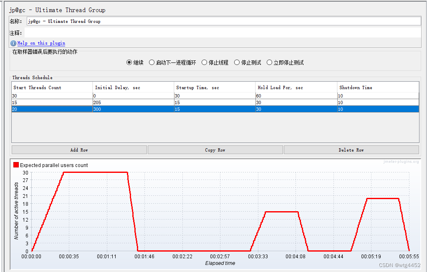
Task: Select Shutdown Time cell in the first row
Action: pos(378,96)
